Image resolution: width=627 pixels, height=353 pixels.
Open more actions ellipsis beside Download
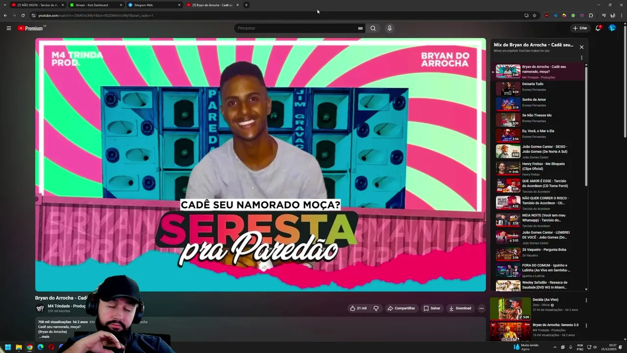(482, 308)
